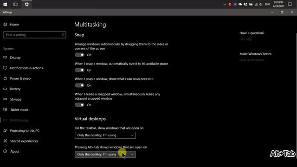
Task: Open Projecting to this PC settings
Action: pyautogui.click(x=25, y=131)
